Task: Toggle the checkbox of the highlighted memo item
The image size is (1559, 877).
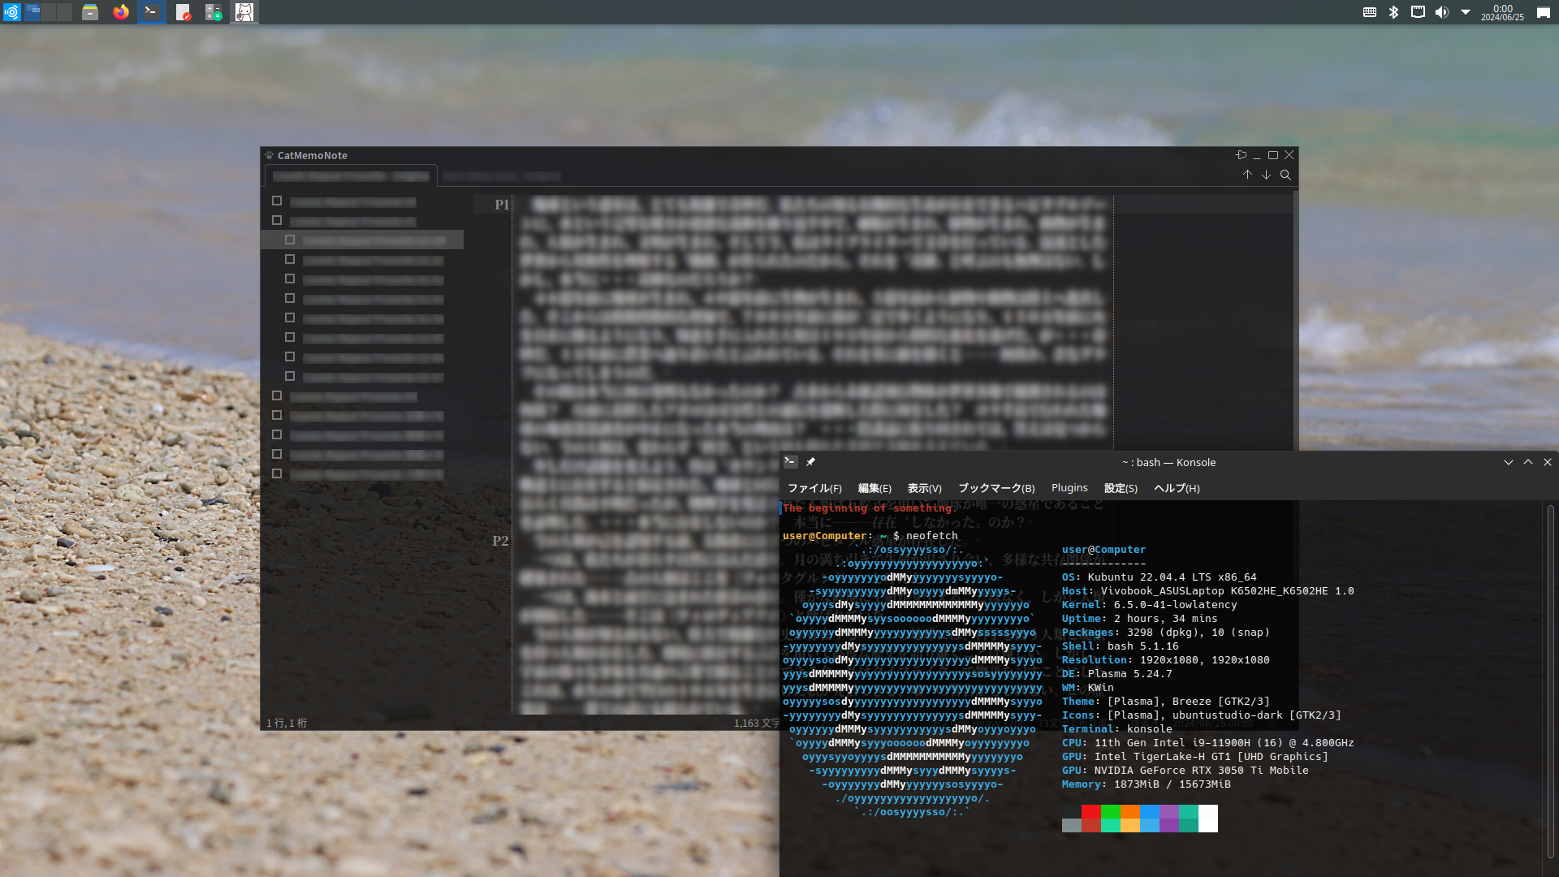Action: tap(290, 240)
